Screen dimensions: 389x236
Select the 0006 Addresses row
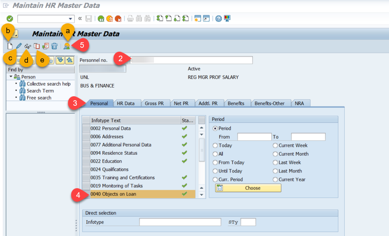pos(139,137)
